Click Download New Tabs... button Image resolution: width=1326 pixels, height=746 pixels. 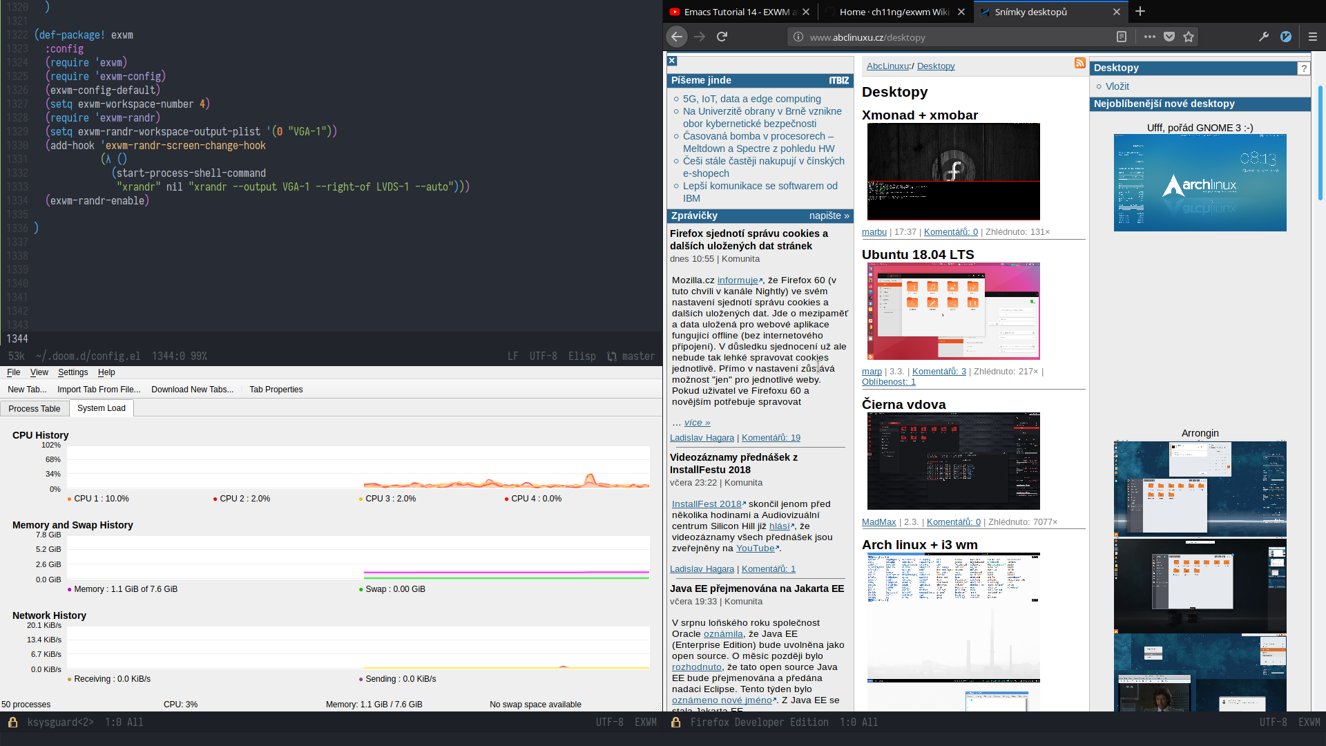pos(192,390)
